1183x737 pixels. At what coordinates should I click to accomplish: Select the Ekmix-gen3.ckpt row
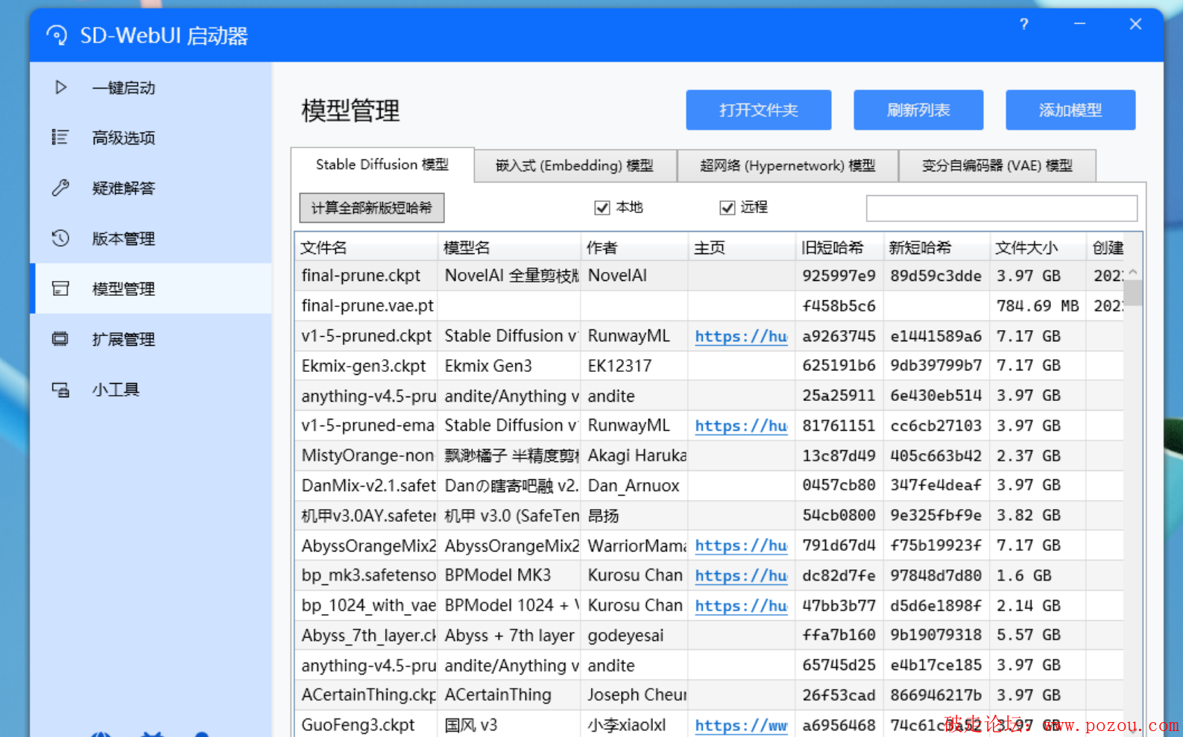709,366
